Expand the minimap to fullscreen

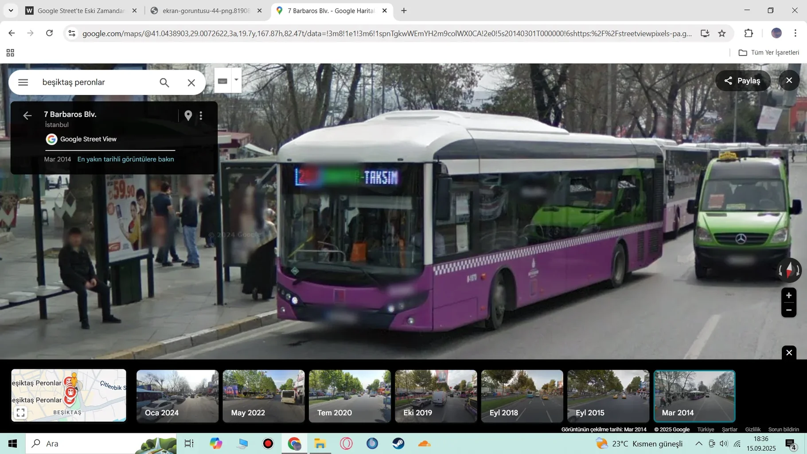tap(20, 412)
